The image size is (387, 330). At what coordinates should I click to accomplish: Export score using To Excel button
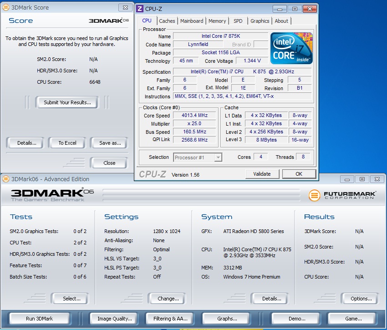click(x=67, y=143)
